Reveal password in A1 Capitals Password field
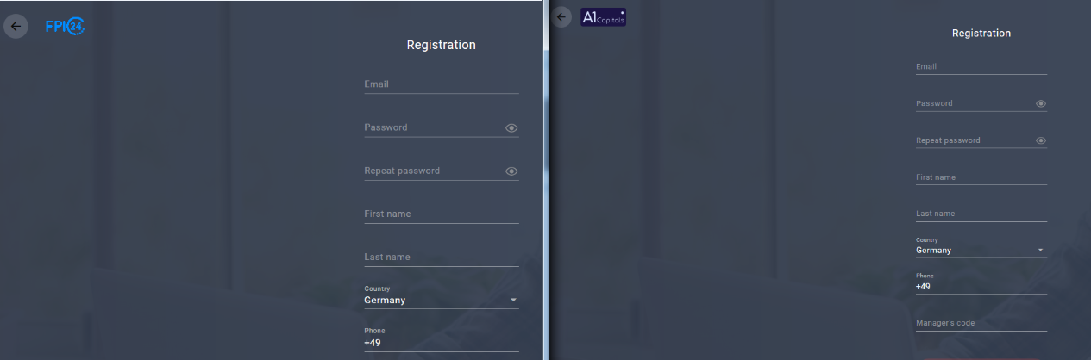Screen dimensions: 1091x360 click(1041, 104)
